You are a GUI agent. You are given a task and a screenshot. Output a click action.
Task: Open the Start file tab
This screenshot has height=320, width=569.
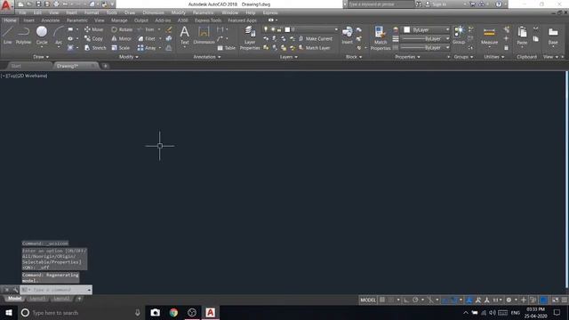[16, 66]
